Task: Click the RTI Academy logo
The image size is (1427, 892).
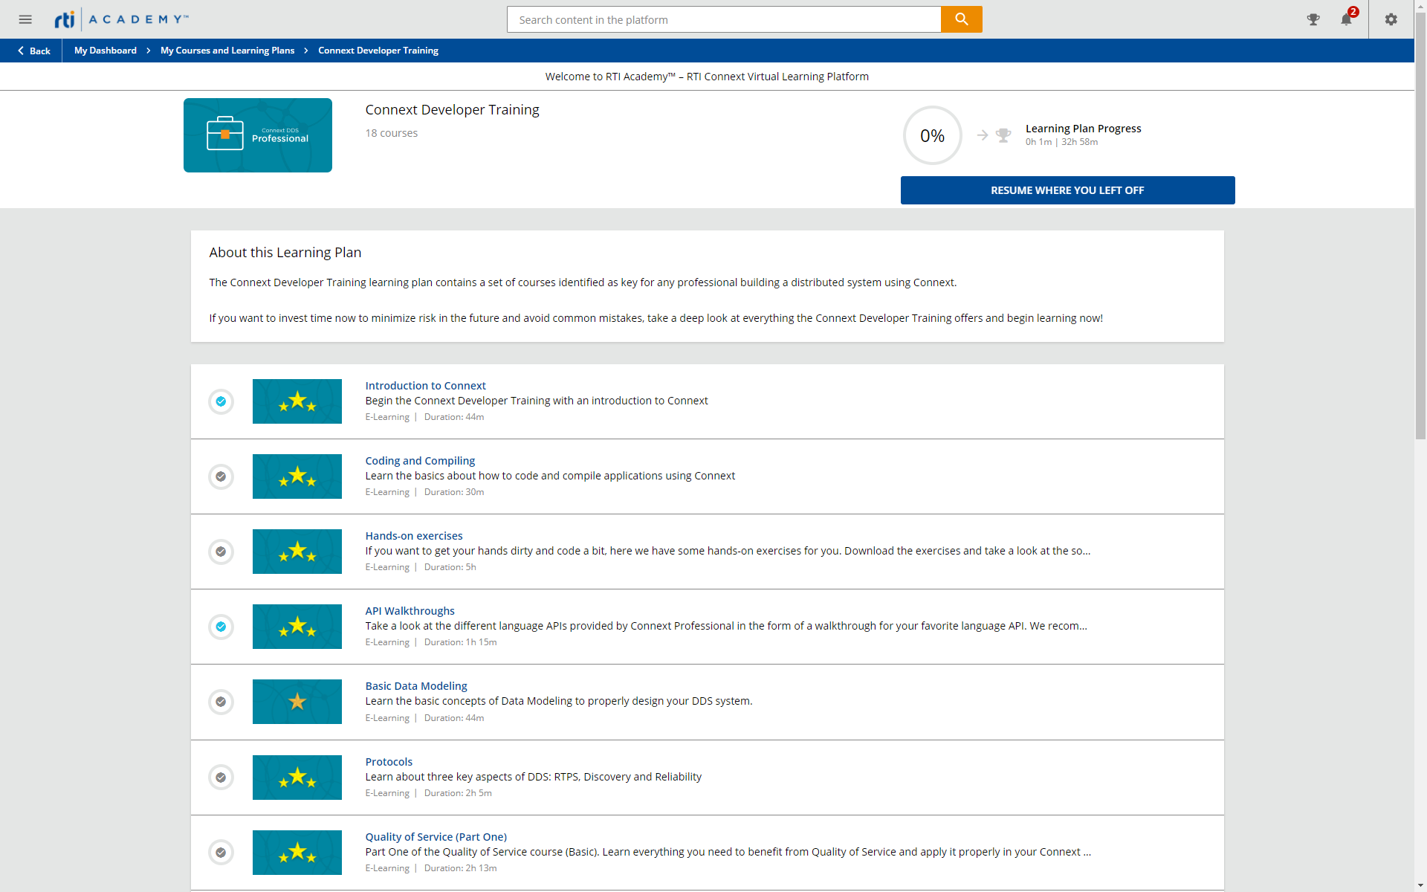Action: pyautogui.click(x=121, y=19)
